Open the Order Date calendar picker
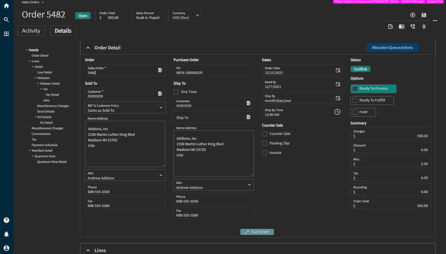This screenshot has width=446, height=254. (337, 70)
